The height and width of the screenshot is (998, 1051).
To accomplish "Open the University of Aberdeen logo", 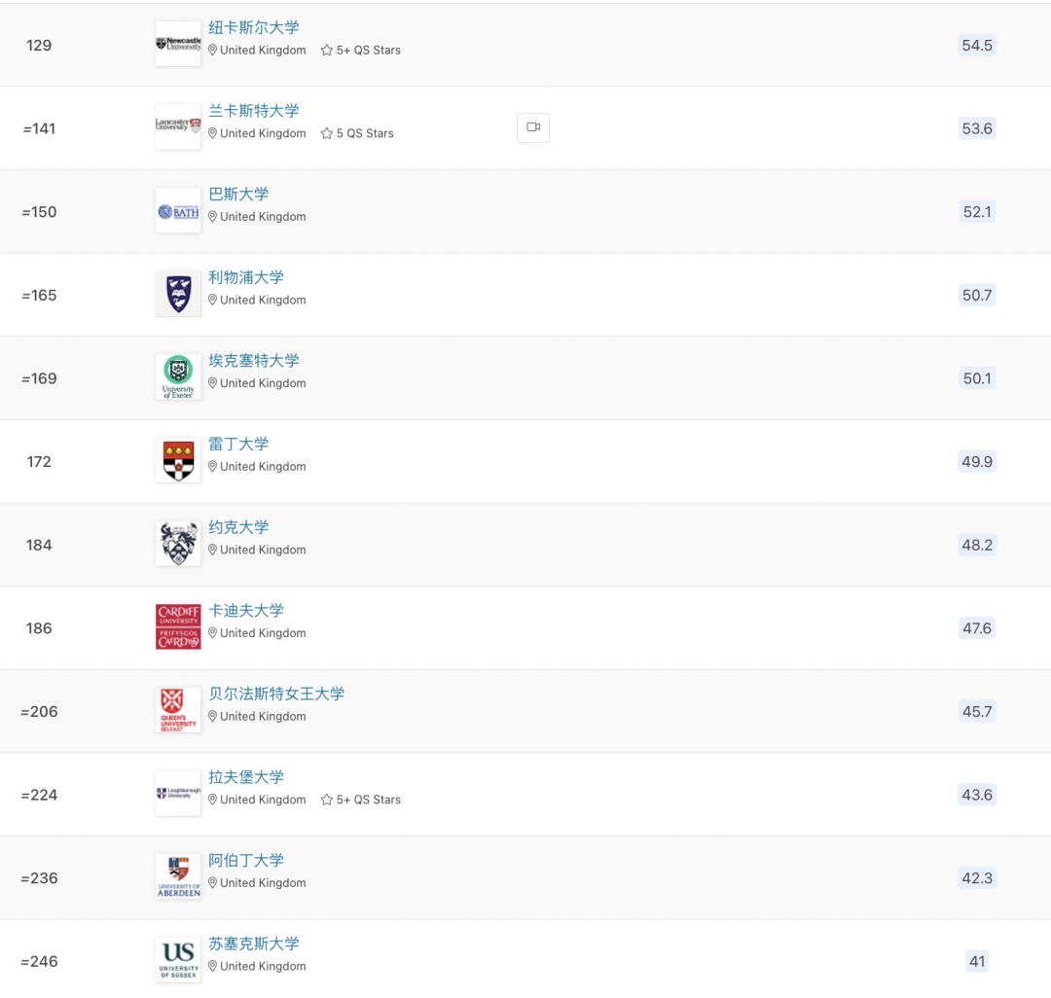I will click(x=178, y=876).
